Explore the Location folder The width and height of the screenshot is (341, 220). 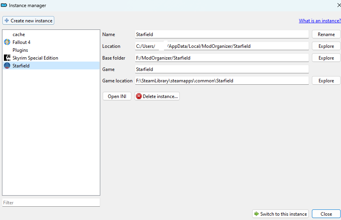pos(326,46)
